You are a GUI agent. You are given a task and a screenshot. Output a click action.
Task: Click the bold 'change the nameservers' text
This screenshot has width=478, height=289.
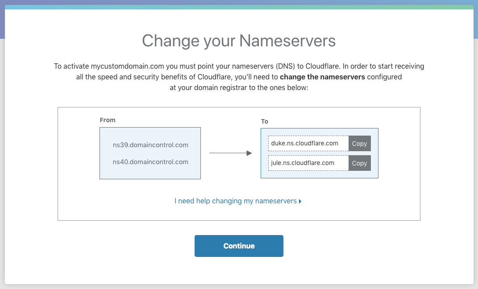pyautogui.click(x=322, y=77)
